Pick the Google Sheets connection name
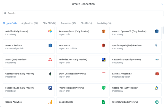 (x=66, y=102)
